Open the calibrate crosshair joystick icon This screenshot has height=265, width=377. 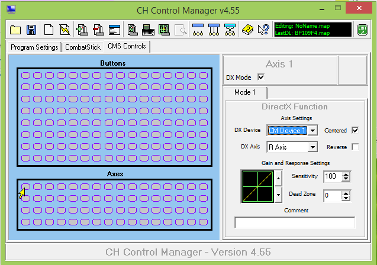(x=164, y=30)
